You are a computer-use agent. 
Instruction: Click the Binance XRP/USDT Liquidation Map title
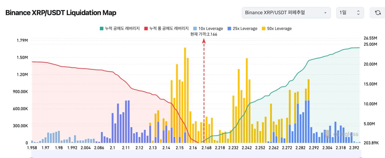[x=61, y=13]
